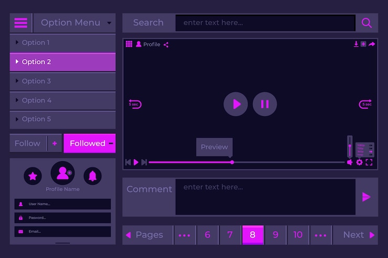This screenshot has height=258, width=388.
Task: Click the previous track icon
Action: pos(128,162)
